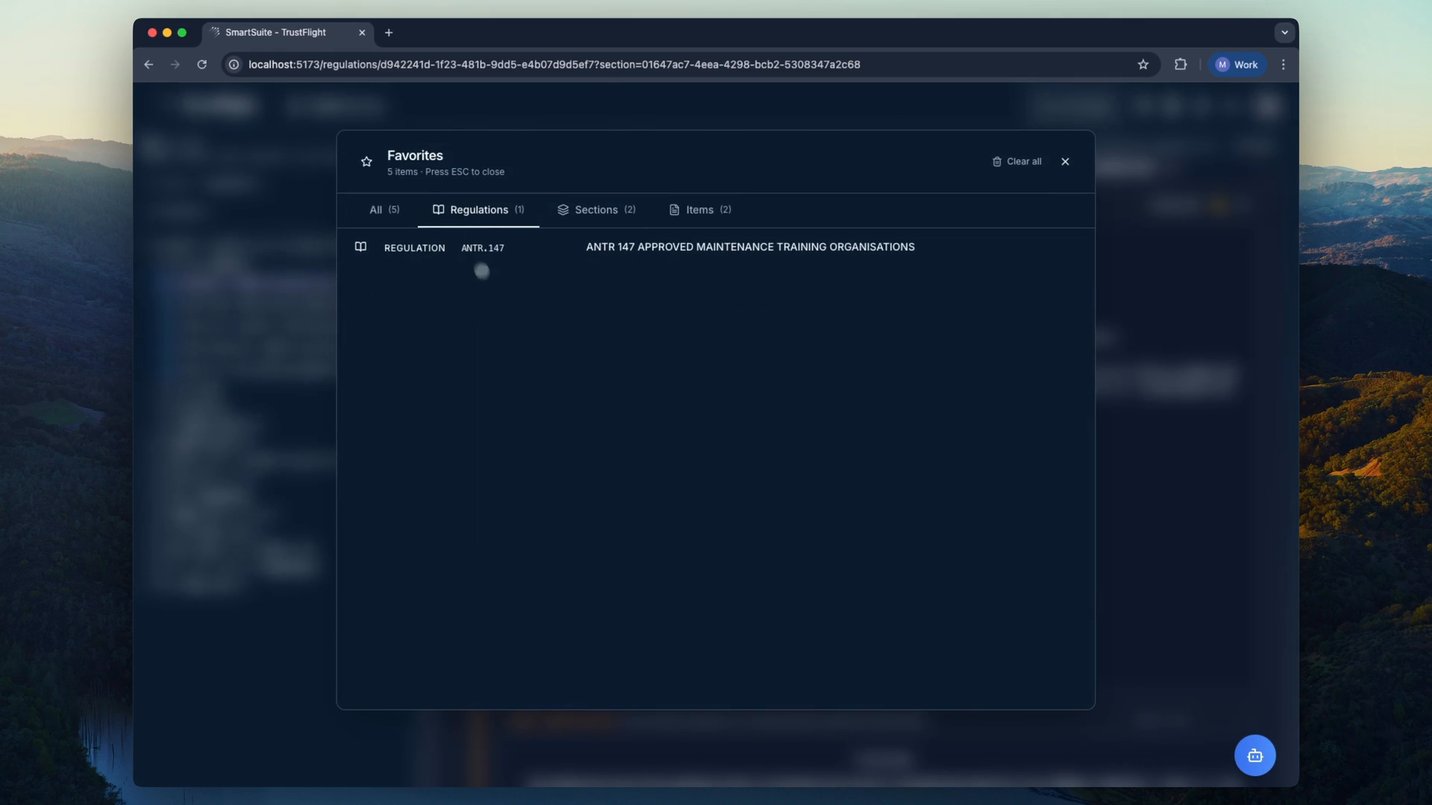Click the trash icon next to Clear all
The width and height of the screenshot is (1432, 805).
[x=996, y=162]
